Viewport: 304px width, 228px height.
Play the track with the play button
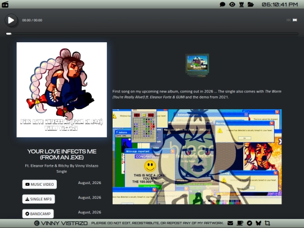pyautogui.click(x=11, y=20)
